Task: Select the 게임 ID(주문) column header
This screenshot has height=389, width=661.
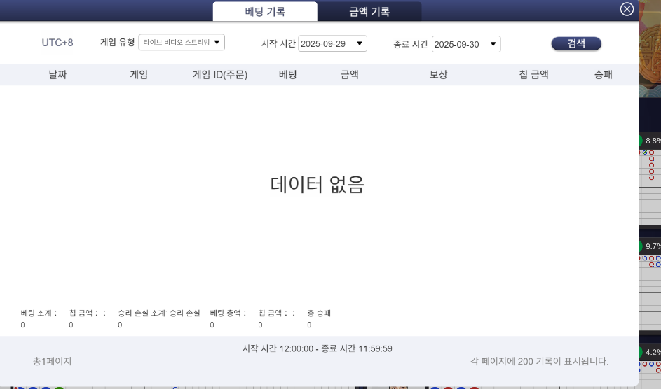Action: point(220,75)
